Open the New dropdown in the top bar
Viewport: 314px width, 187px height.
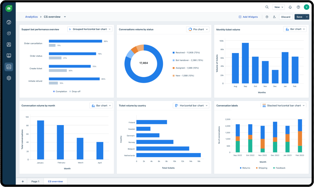[279, 7]
